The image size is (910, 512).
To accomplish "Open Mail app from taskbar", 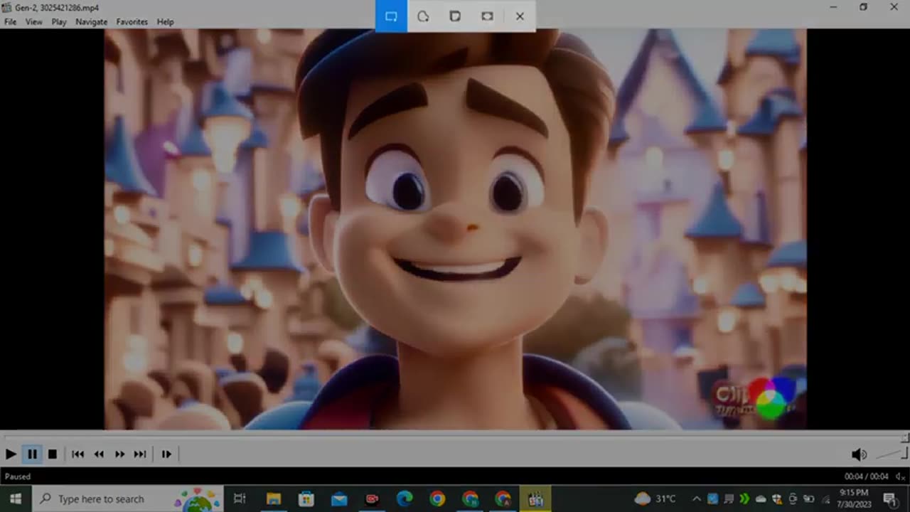I will 339,498.
